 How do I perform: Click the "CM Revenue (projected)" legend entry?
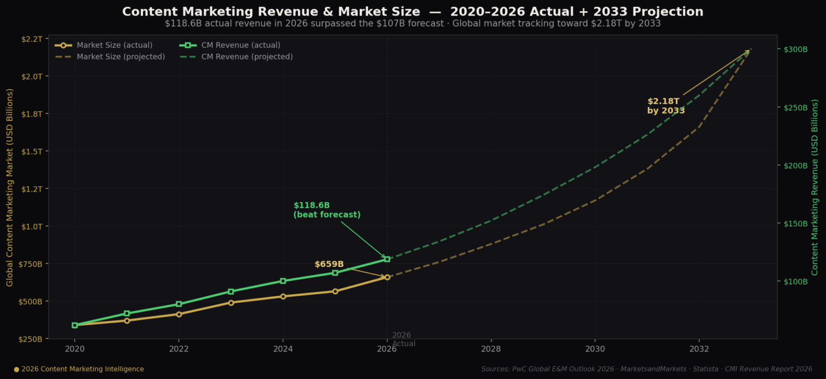[x=236, y=56]
